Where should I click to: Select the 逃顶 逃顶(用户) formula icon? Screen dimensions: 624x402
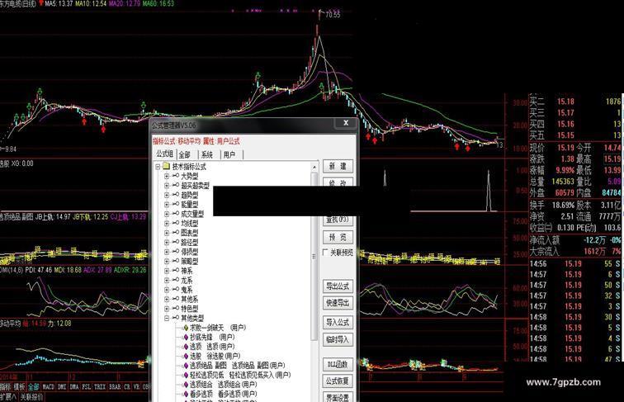[x=186, y=347]
